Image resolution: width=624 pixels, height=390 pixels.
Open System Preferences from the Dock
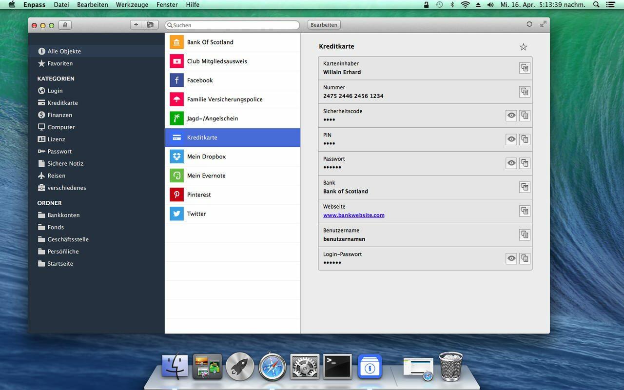pos(305,367)
